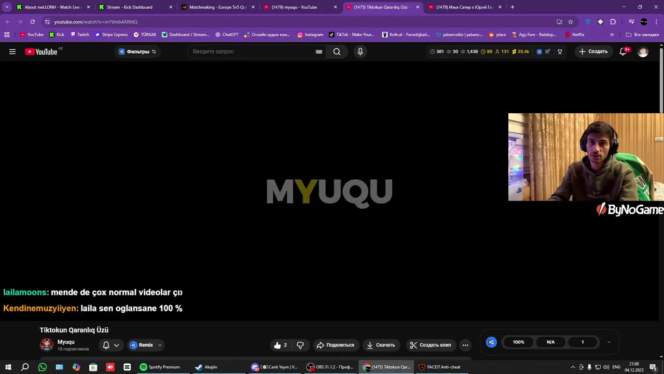Like the video with thumbs up
The image size is (664, 374).
coord(280,345)
